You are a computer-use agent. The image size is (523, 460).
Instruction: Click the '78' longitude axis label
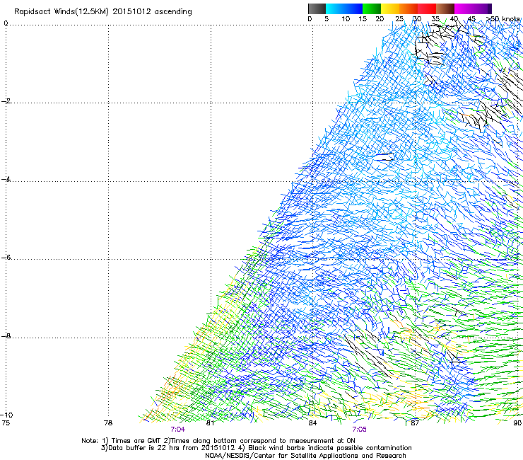click(x=108, y=423)
